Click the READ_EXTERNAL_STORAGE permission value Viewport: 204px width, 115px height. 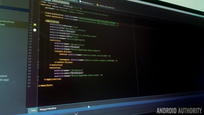[97, 23]
